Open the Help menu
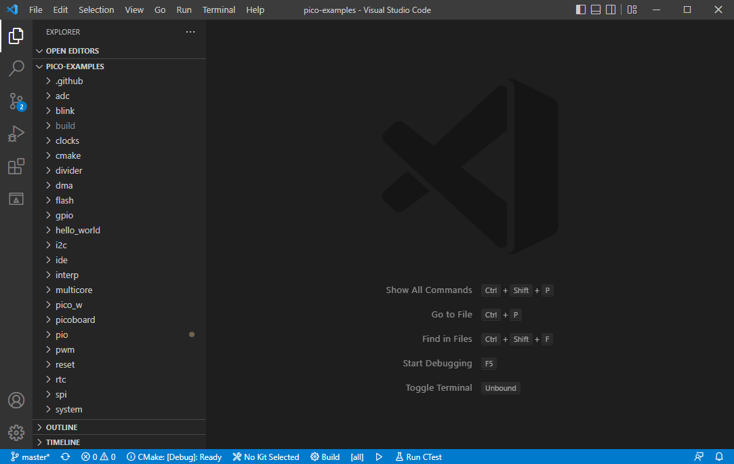Viewport: 734px width, 464px height. 255,10
